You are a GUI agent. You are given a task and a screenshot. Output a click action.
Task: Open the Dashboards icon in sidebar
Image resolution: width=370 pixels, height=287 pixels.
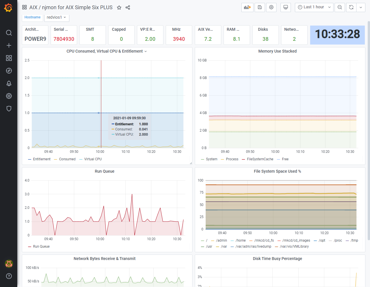[x=9, y=58]
